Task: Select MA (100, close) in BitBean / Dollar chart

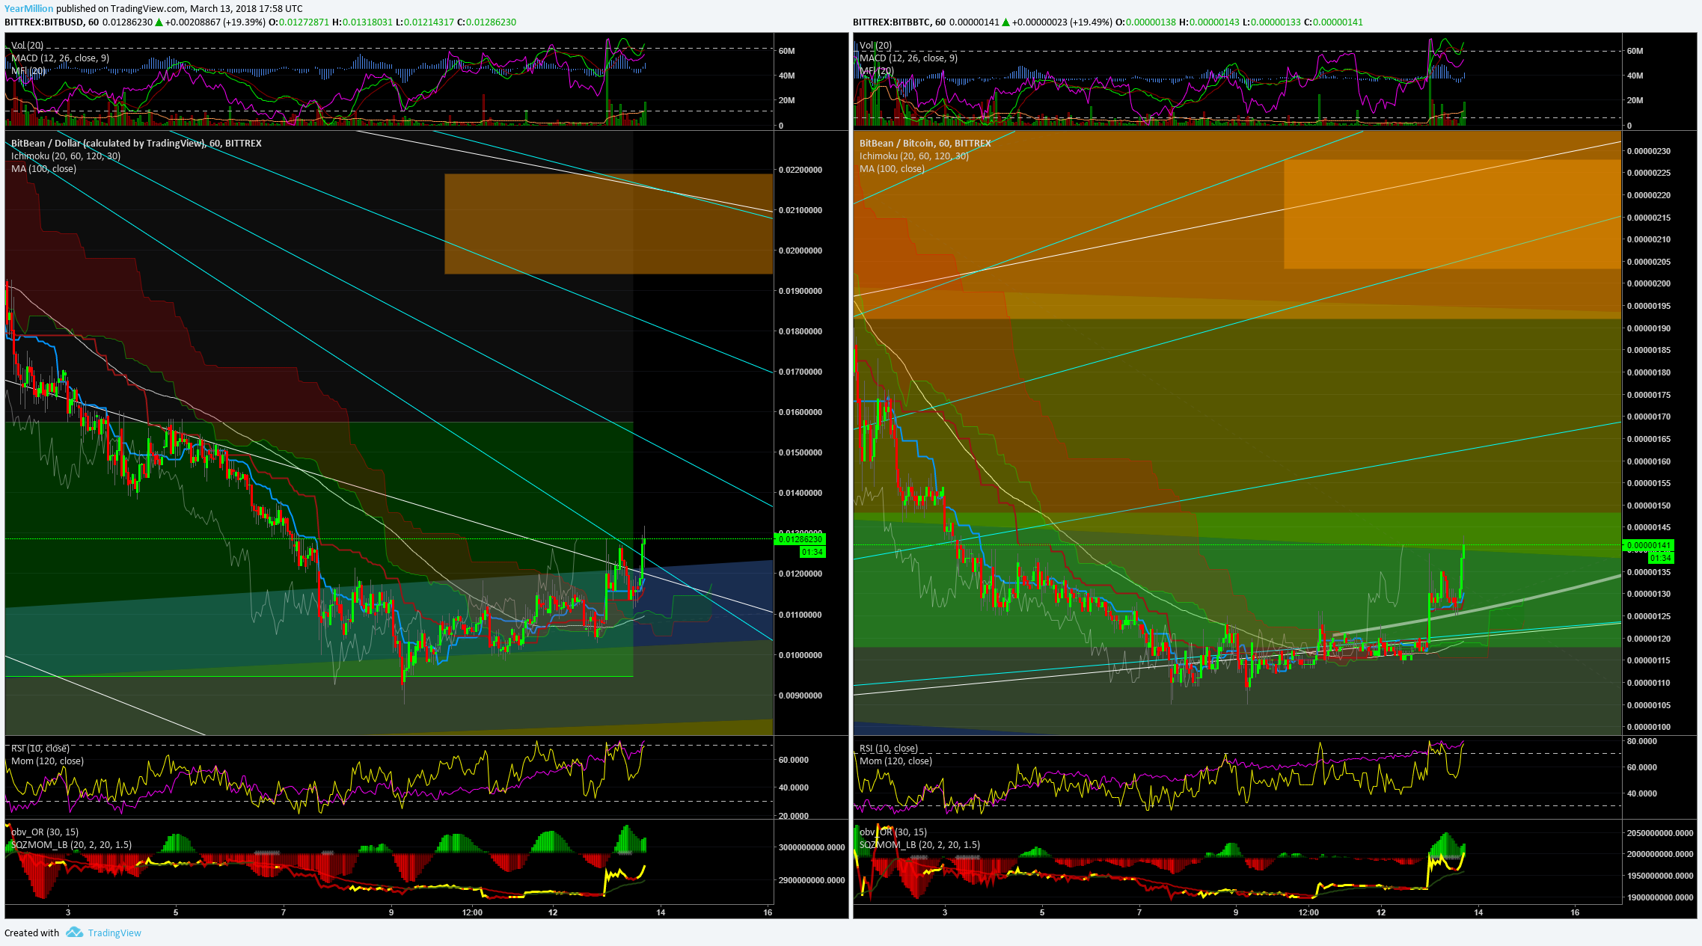Action: tap(43, 169)
